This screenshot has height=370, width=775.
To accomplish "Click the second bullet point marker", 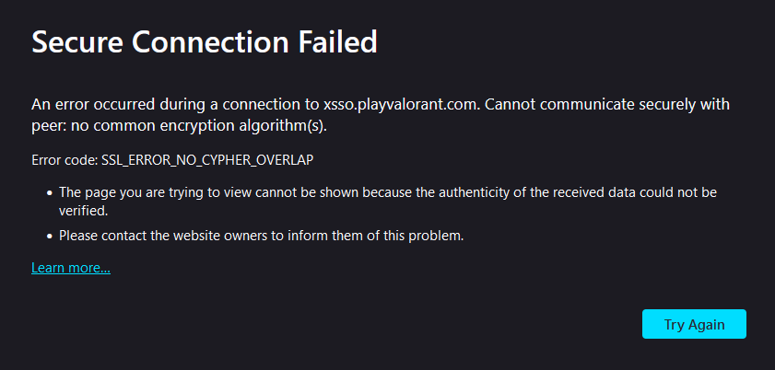I will 49,236.
